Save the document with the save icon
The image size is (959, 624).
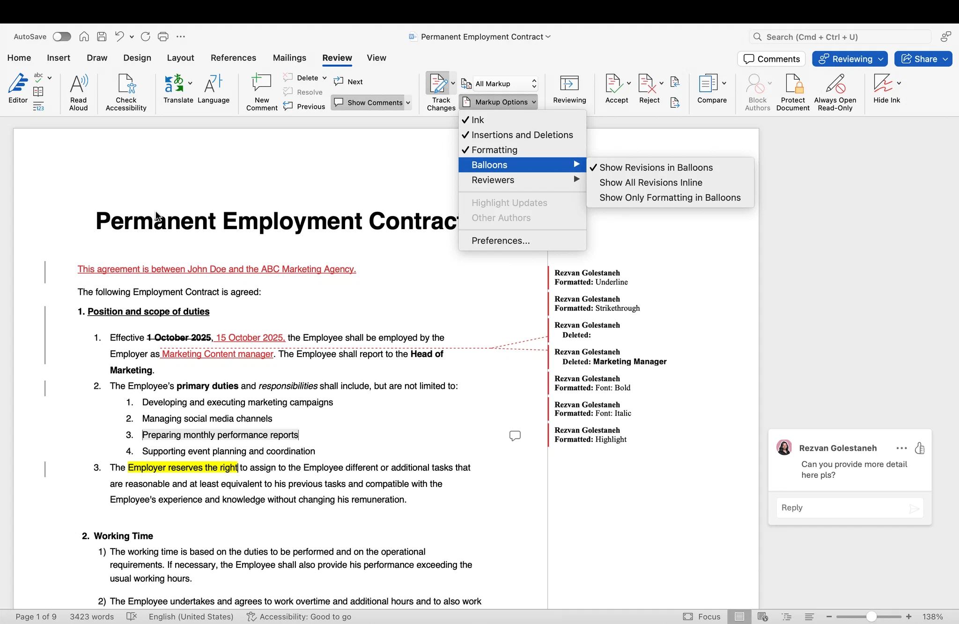click(102, 37)
